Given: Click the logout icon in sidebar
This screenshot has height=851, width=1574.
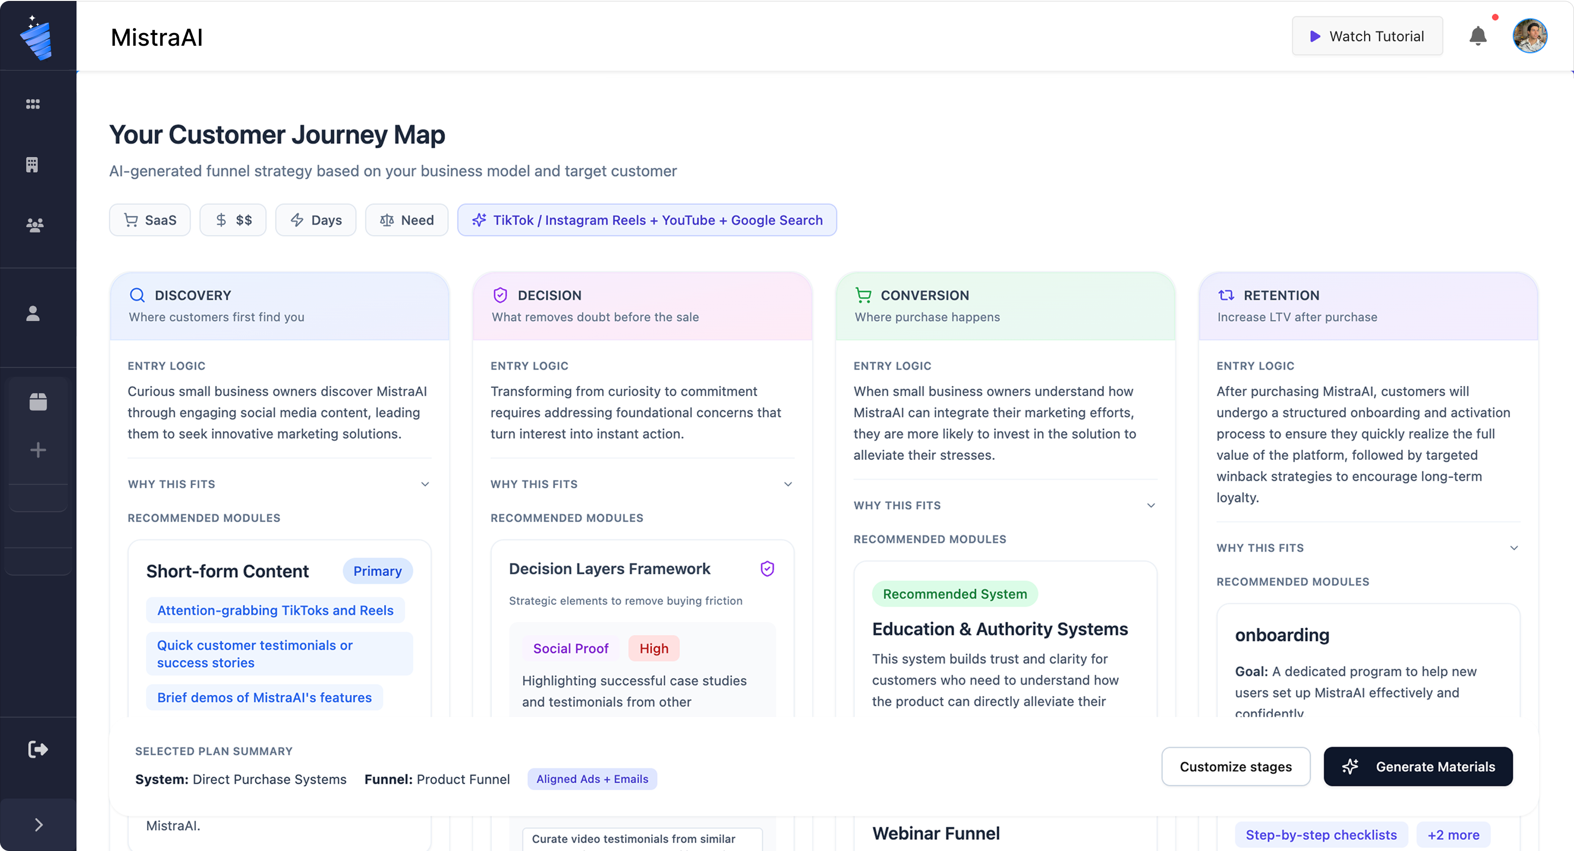Looking at the screenshot, I should (x=38, y=749).
